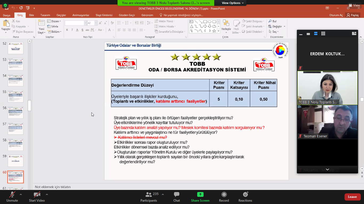Image resolution: width=364 pixels, height=204 pixels.
Task: Start Video in Zoom toolbar
Action: tap(37, 197)
